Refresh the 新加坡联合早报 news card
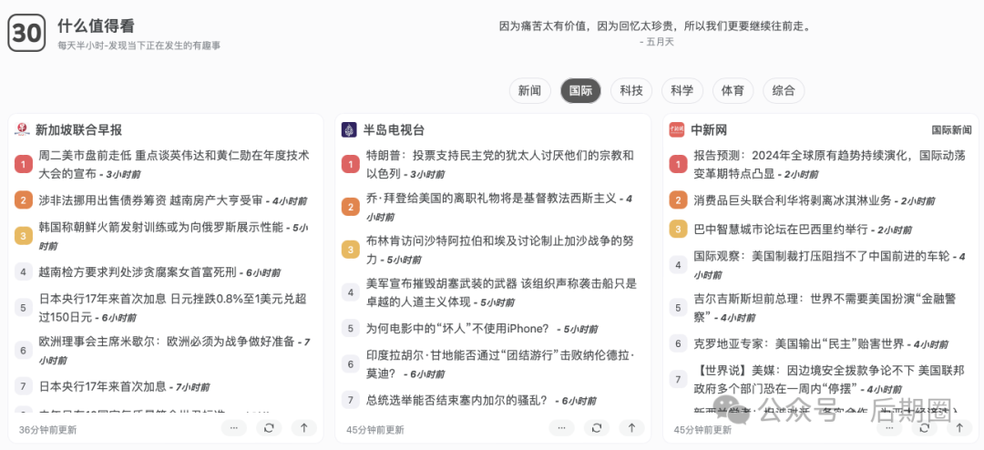The height and width of the screenshot is (450, 984). [269, 427]
